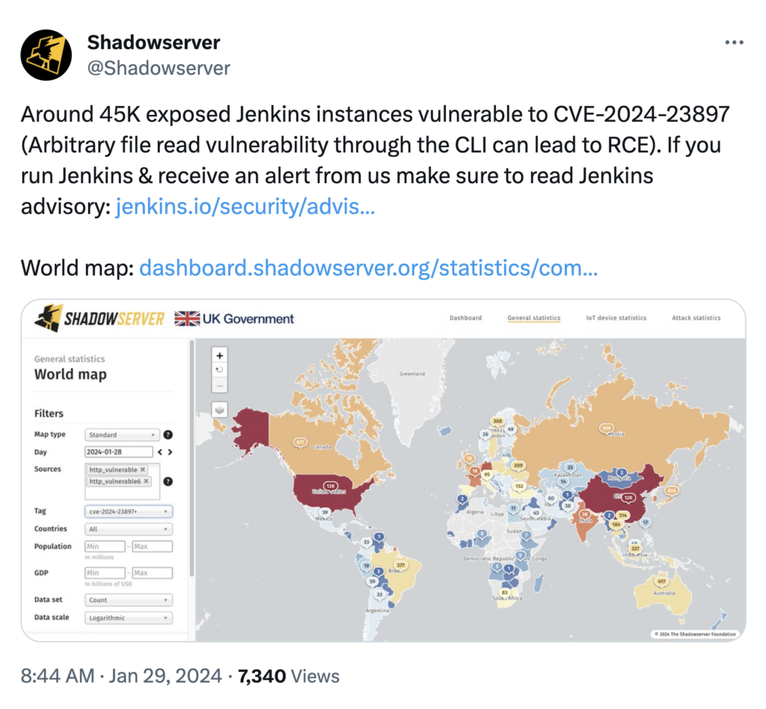Open the Attack statistics tab

(x=696, y=318)
